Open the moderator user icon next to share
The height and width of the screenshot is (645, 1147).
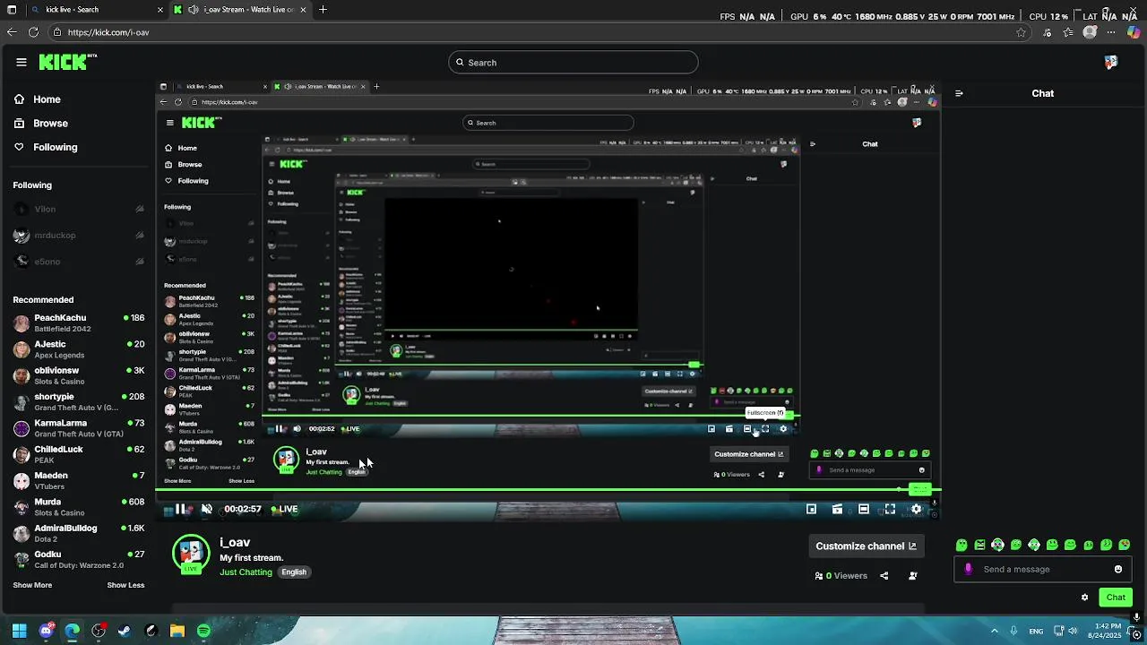point(912,576)
